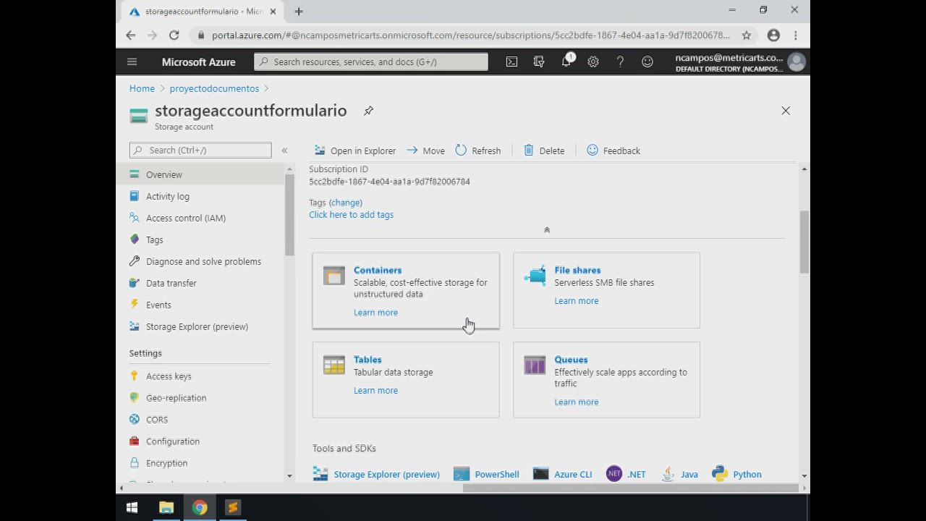
Task: Click Learn more under Containers
Action: (375, 313)
